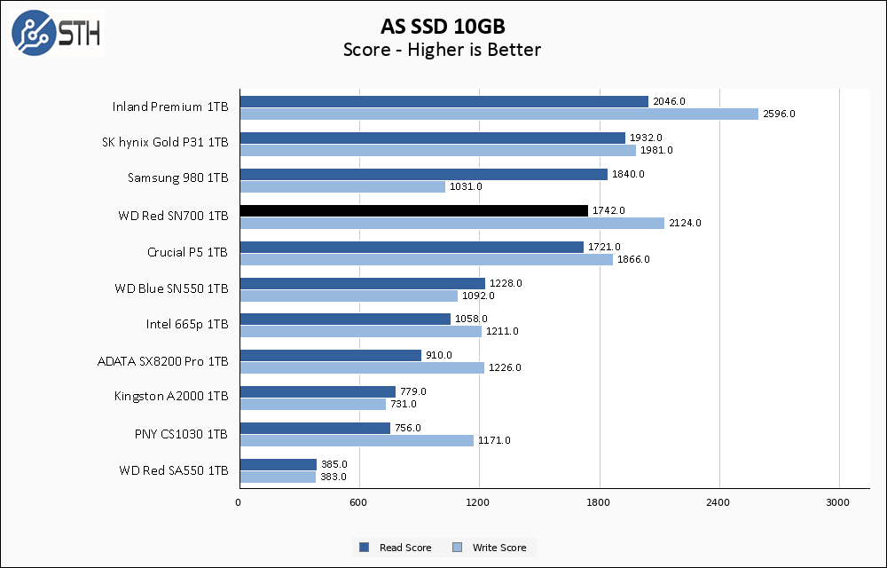Select the ADATA SX8200 Pro 1TB label
The width and height of the screenshot is (887, 568).
163,361
